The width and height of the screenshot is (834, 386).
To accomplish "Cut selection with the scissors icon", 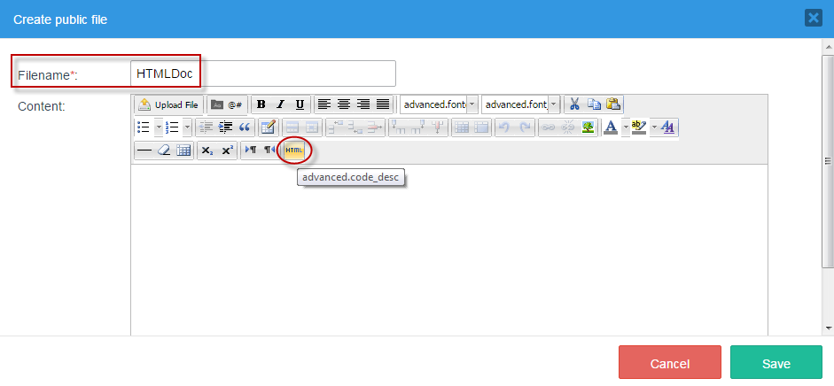I will (x=574, y=104).
